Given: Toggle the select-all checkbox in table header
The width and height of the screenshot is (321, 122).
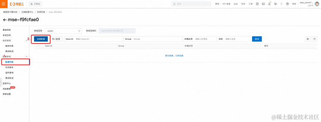Looking at the screenshot, I should point(38,46).
